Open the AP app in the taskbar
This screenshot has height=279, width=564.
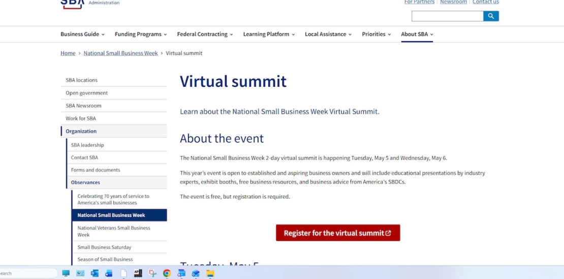pyautogui.click(x=138, y=273)
